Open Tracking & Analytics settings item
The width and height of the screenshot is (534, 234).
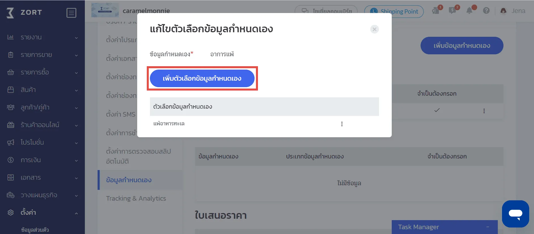pyautogui.click(x=136, y=198)
